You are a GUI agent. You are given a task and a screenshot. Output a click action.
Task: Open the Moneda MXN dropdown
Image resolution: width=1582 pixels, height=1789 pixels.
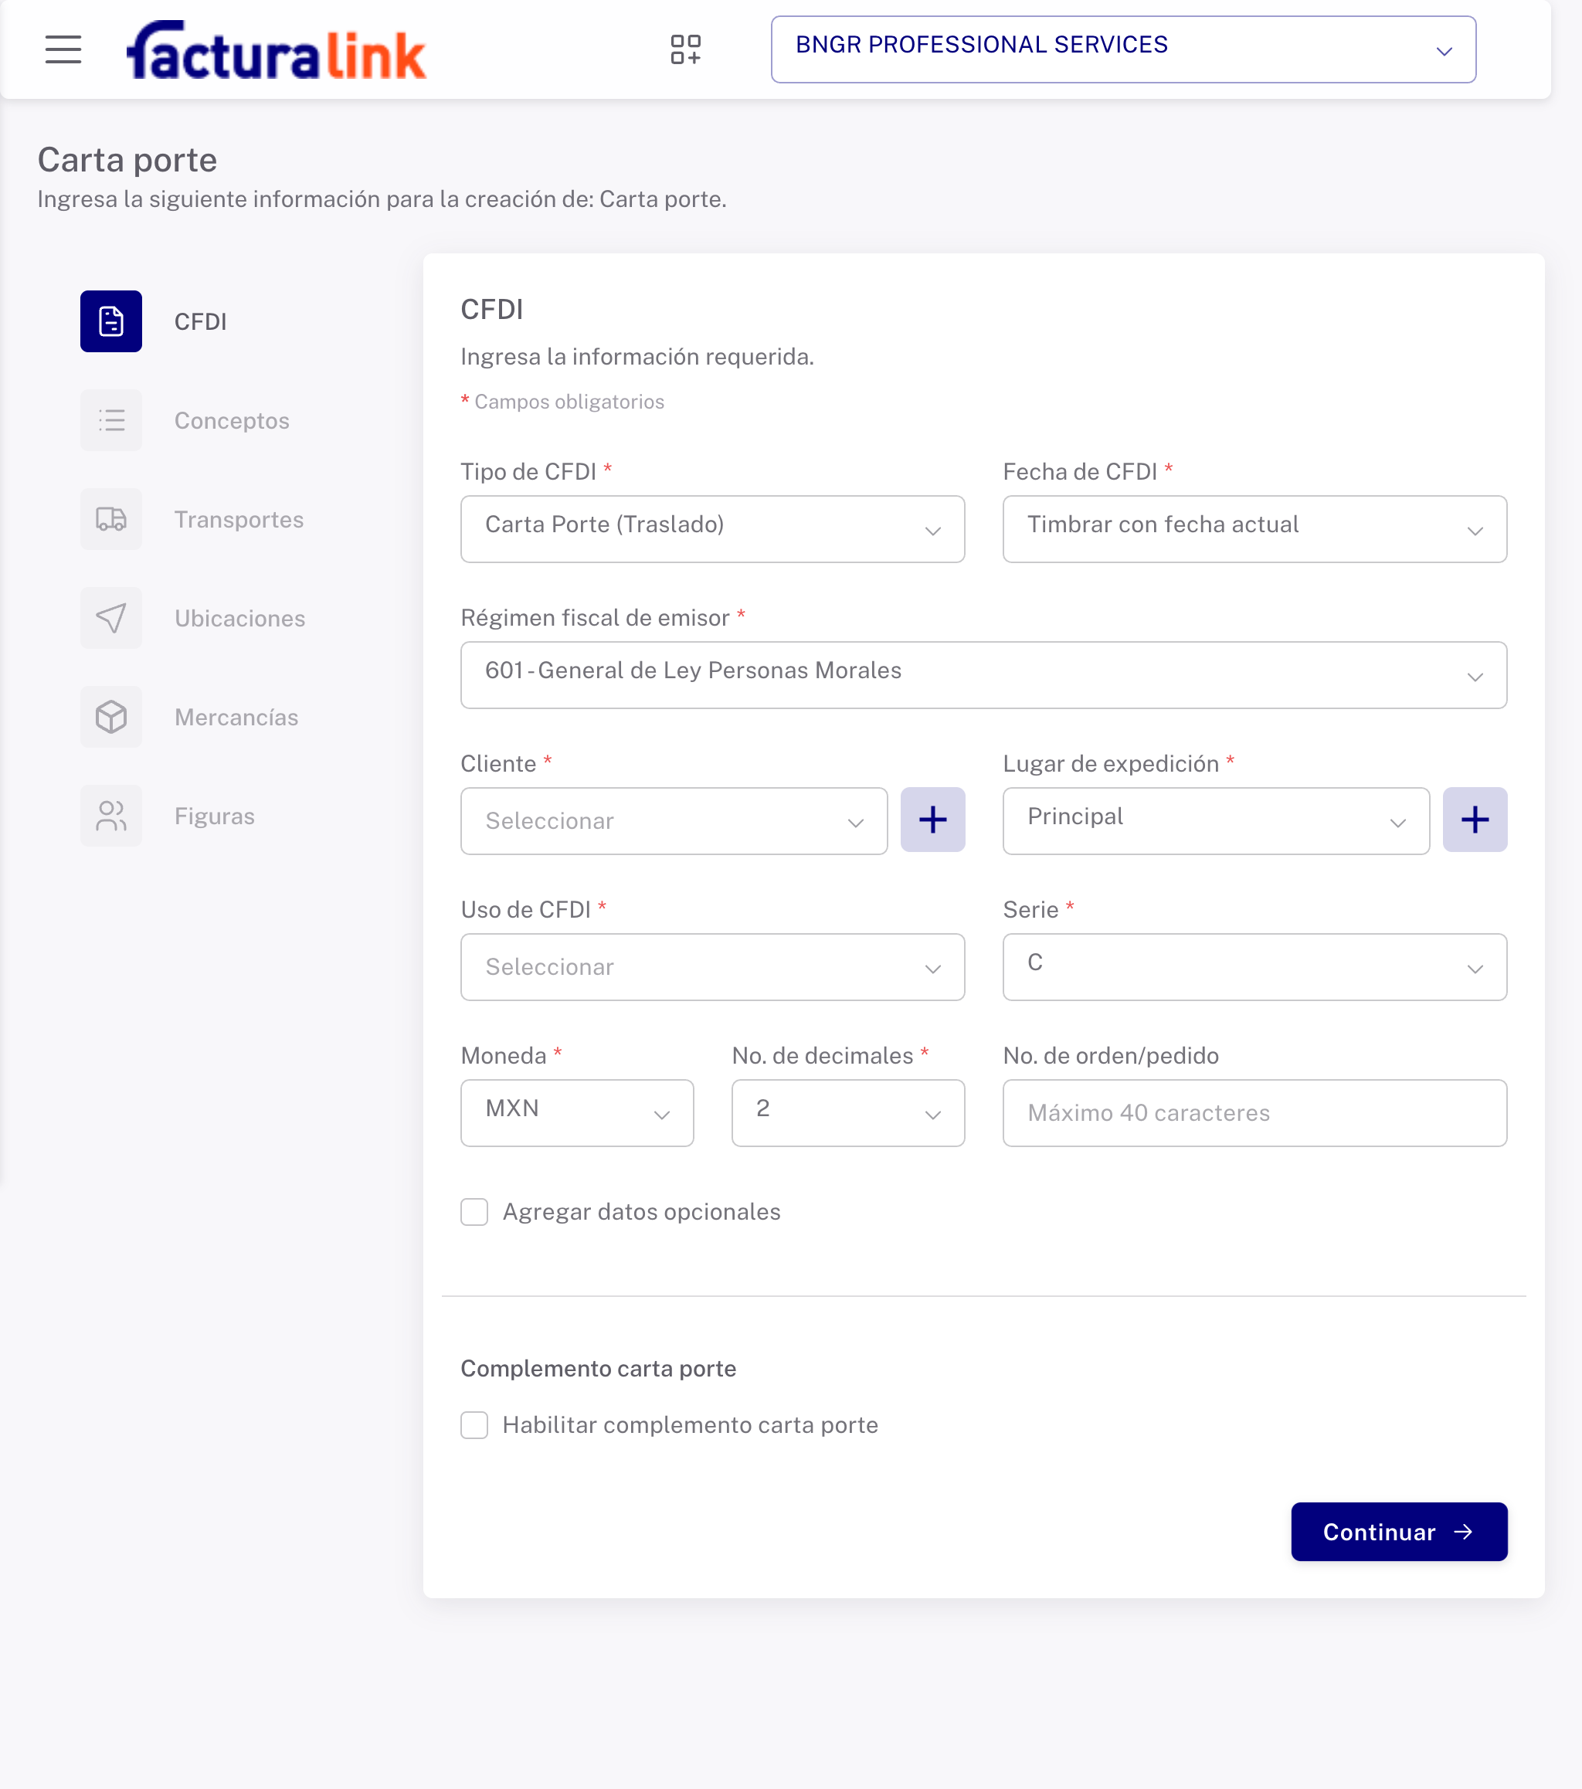(577, 1113)
